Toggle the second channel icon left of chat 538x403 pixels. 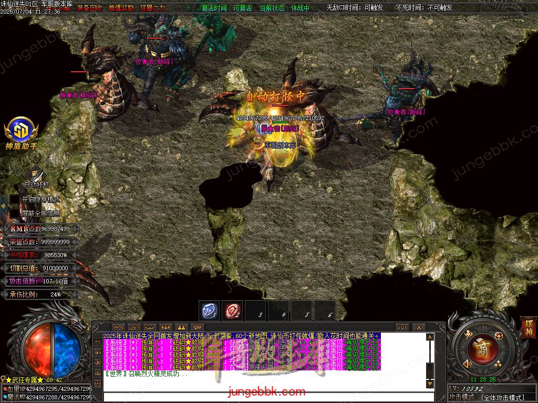(97, 352)
